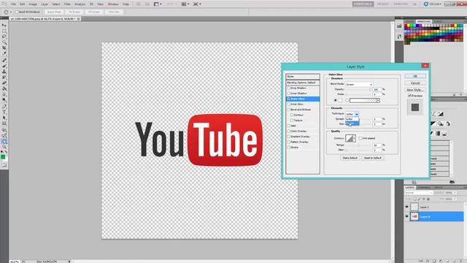
Task: Open the File menu
Action: point(13,4)
